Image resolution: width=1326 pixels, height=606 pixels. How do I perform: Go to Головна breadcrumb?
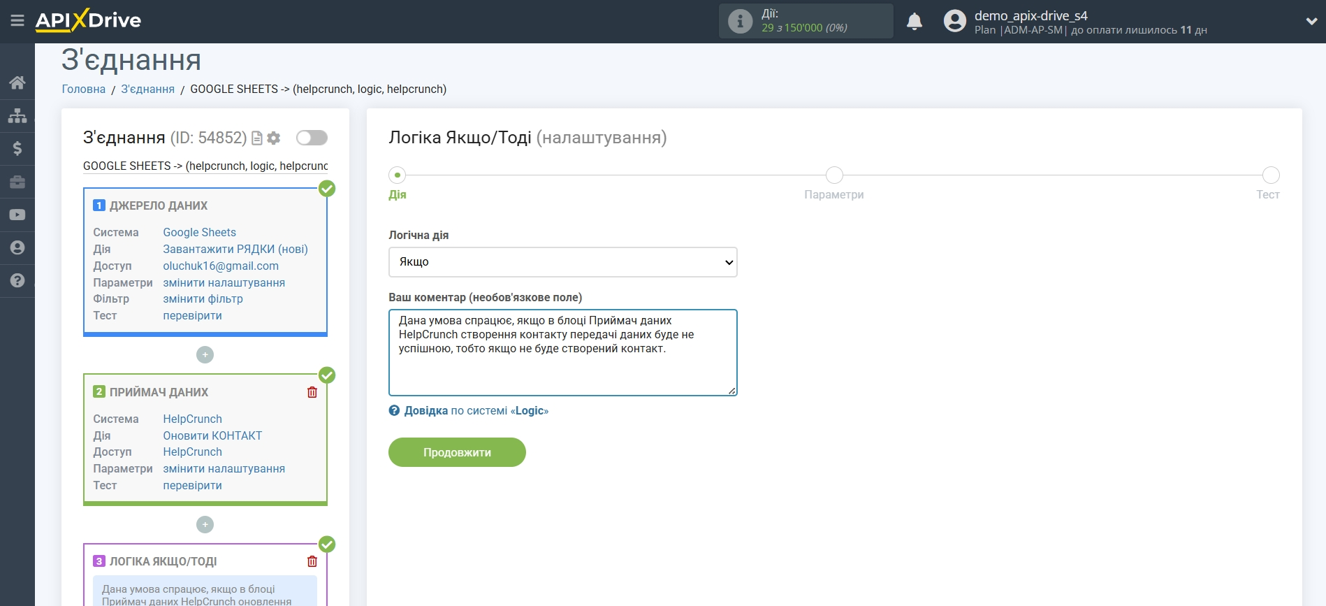84,89
